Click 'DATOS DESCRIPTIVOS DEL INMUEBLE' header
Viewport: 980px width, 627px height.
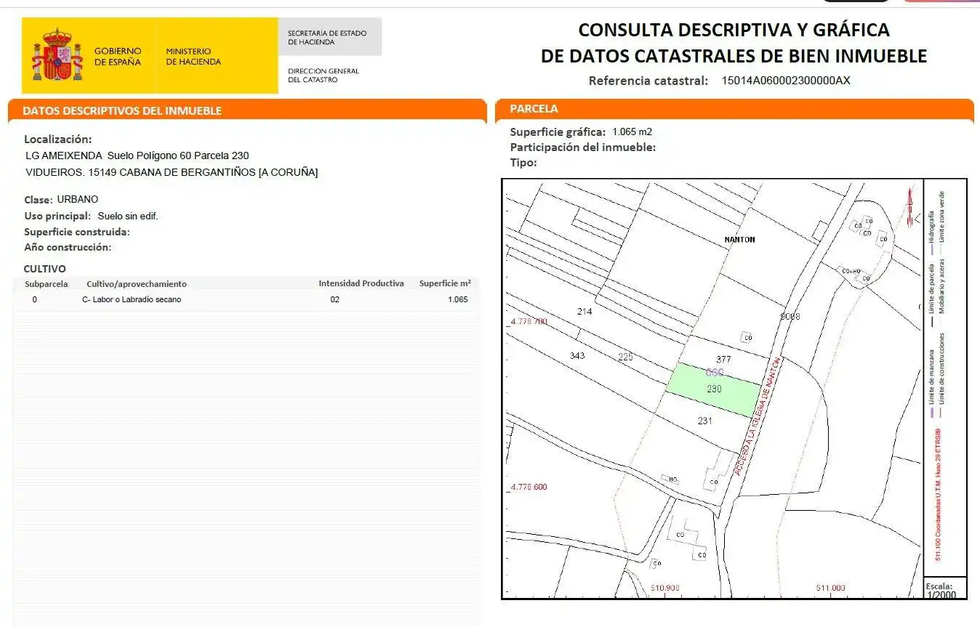122,110
